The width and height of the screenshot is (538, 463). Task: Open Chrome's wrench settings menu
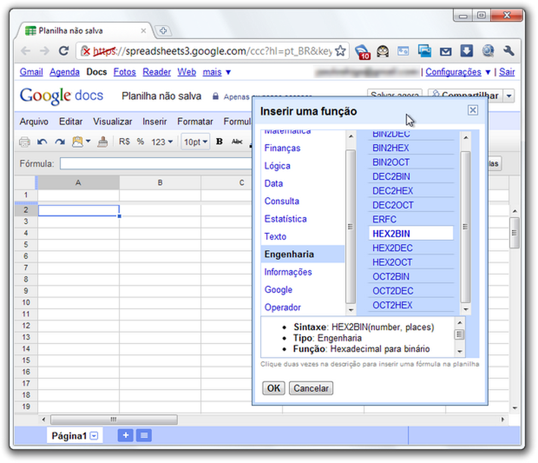coord(508,51)
